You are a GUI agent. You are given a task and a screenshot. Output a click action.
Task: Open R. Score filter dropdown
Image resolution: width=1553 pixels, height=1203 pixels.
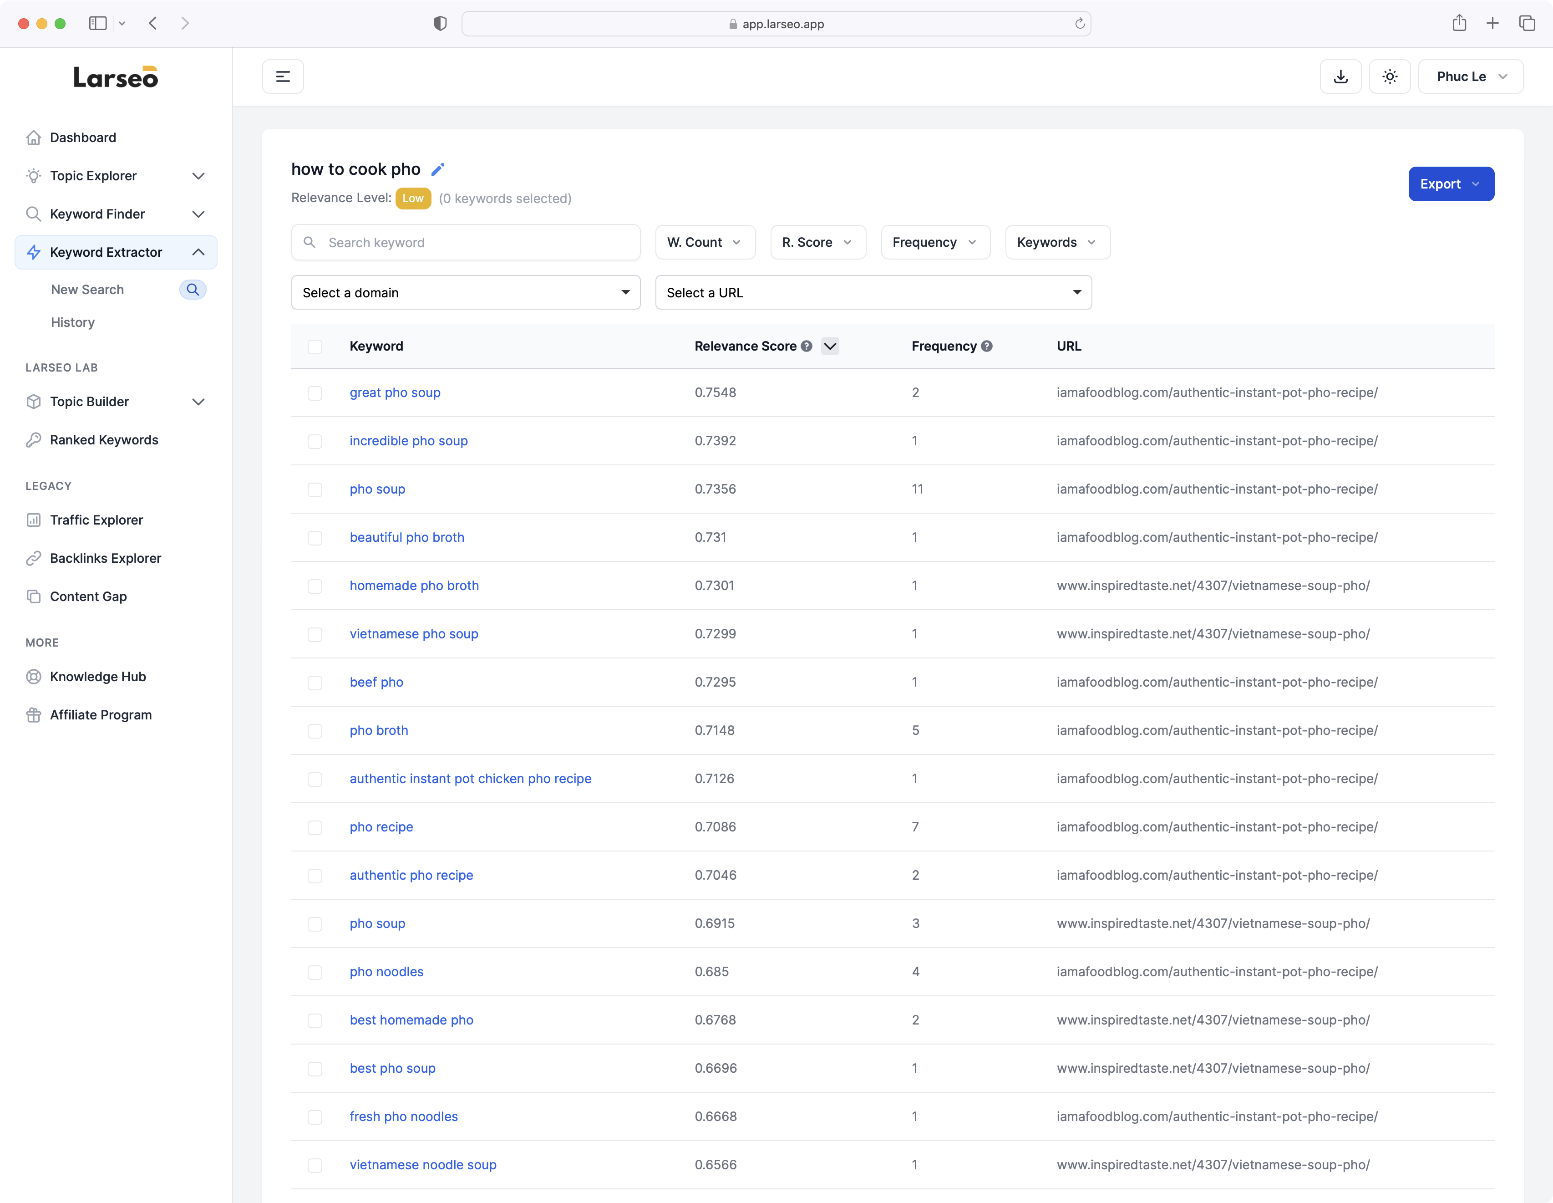click(818, 243)
